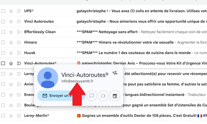Click the info@seoxyyamb.fr email address
207x124 pixels.
pyautogui.click(x=77, y=81)
